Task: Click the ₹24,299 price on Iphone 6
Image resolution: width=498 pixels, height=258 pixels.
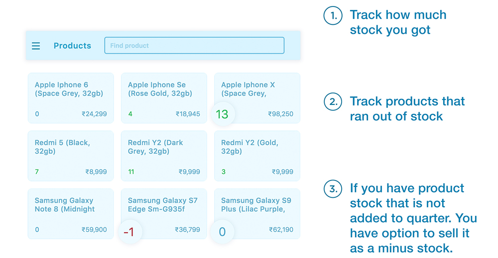Action: (x=94, y=114)
